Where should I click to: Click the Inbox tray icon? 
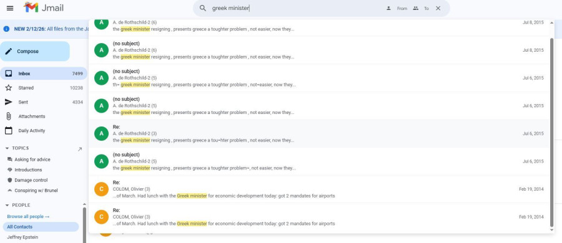9,74
